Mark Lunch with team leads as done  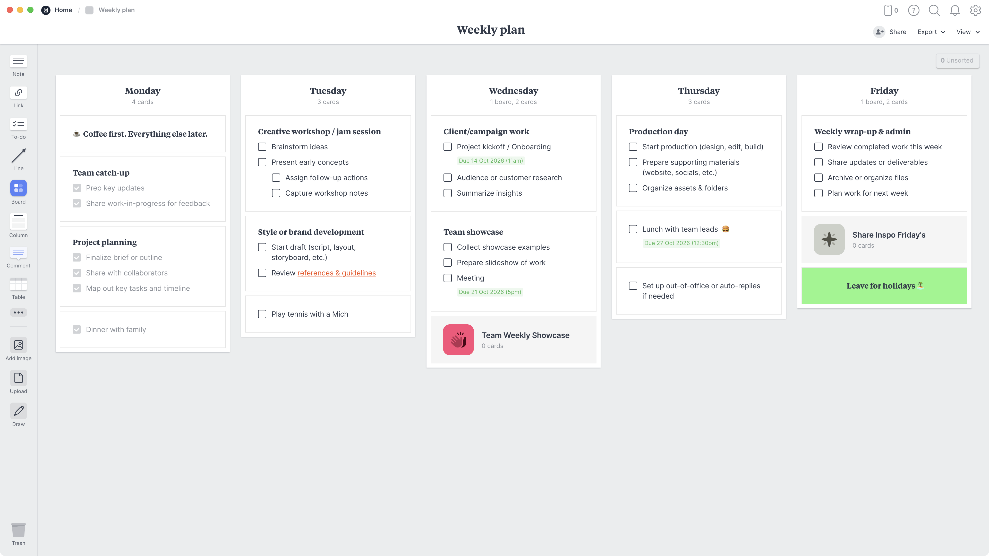[633, 229]
